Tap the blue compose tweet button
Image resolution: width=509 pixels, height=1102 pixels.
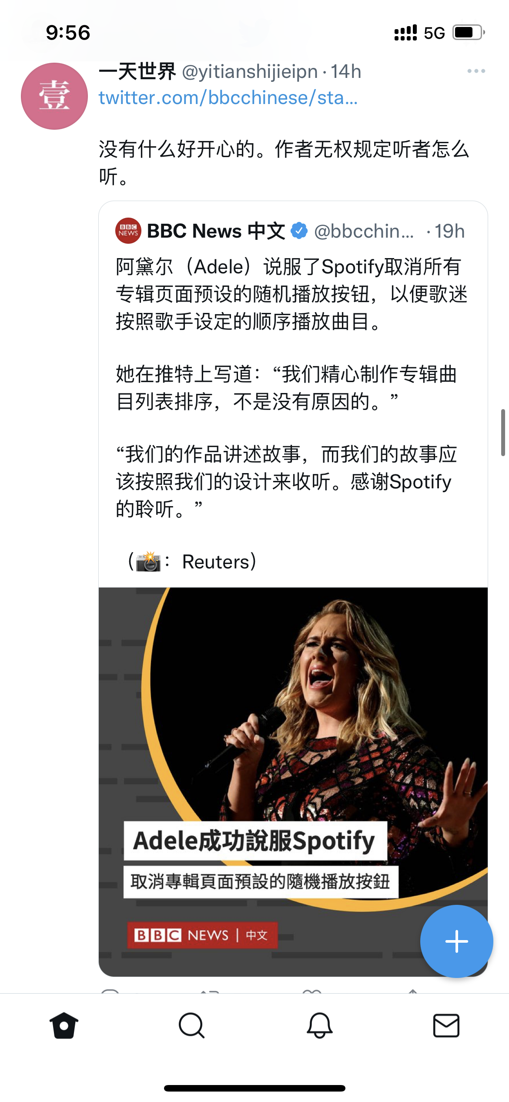point(456,941)
